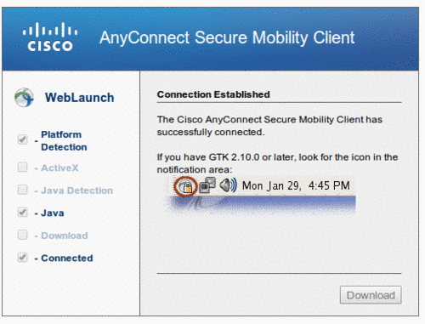Toggle the Platform Detection checkbox

coord(22,139)
